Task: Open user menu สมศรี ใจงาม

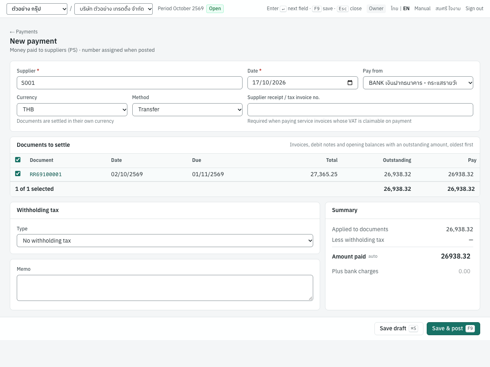Action: pos(448,9)
